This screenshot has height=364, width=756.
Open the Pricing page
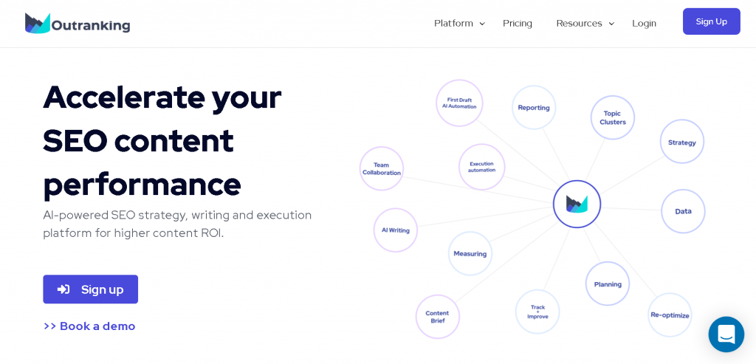point(518,24)
